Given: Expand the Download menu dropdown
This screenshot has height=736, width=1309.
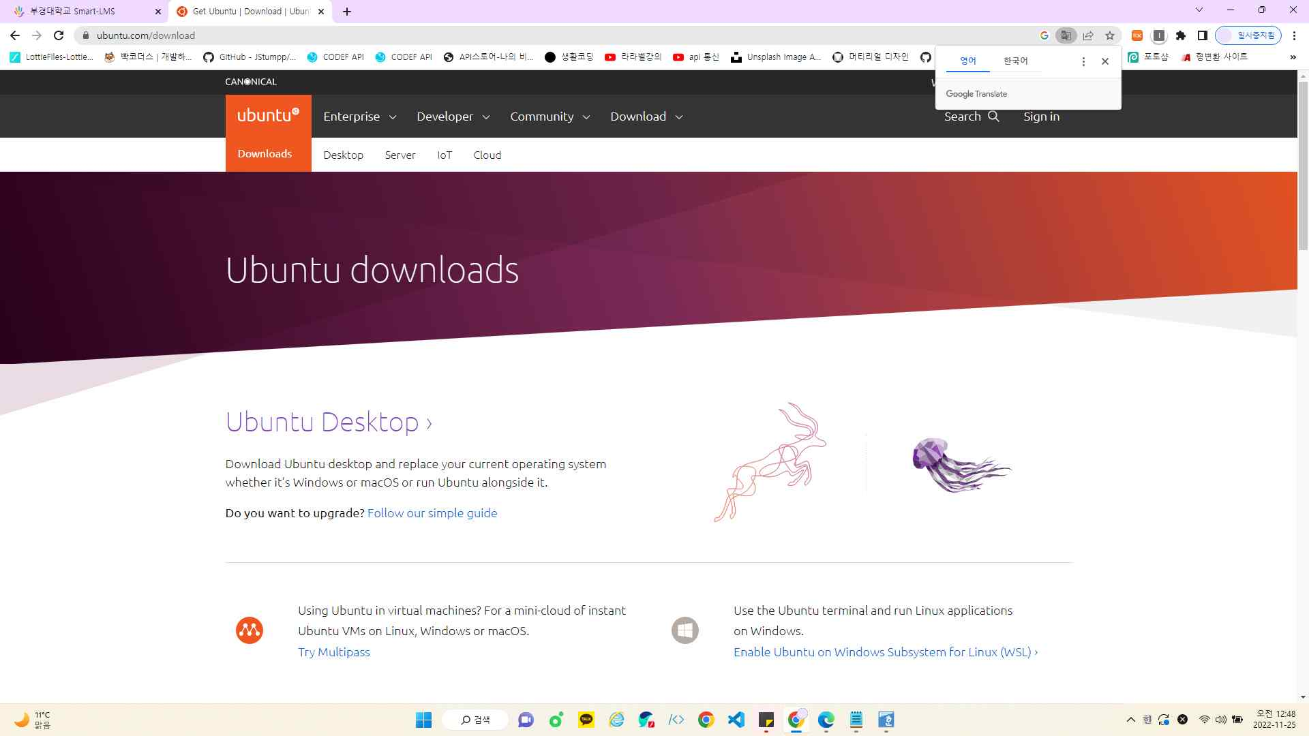Looking at the screenshot, I should pyautogui.click(x=646, y=117).
